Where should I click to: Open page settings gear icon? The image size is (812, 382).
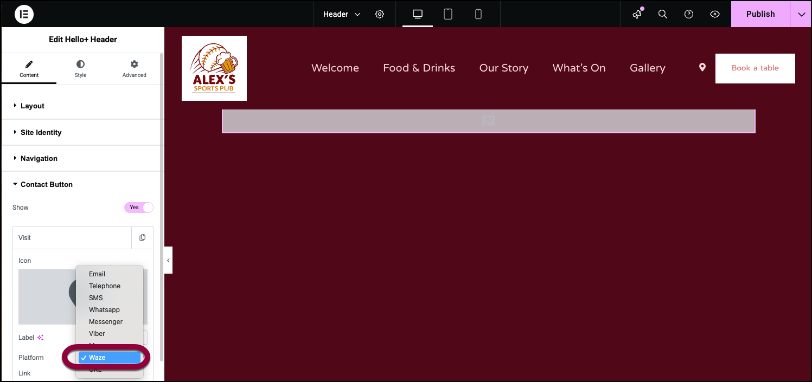point(380,14)
